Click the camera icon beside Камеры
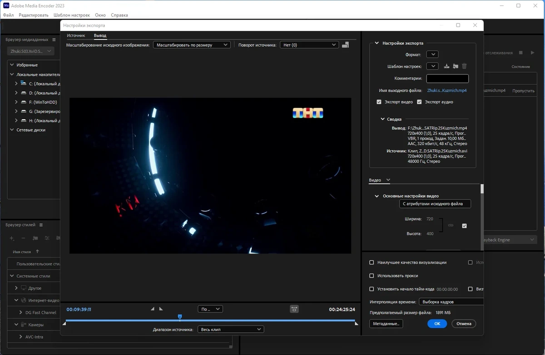 23,325
